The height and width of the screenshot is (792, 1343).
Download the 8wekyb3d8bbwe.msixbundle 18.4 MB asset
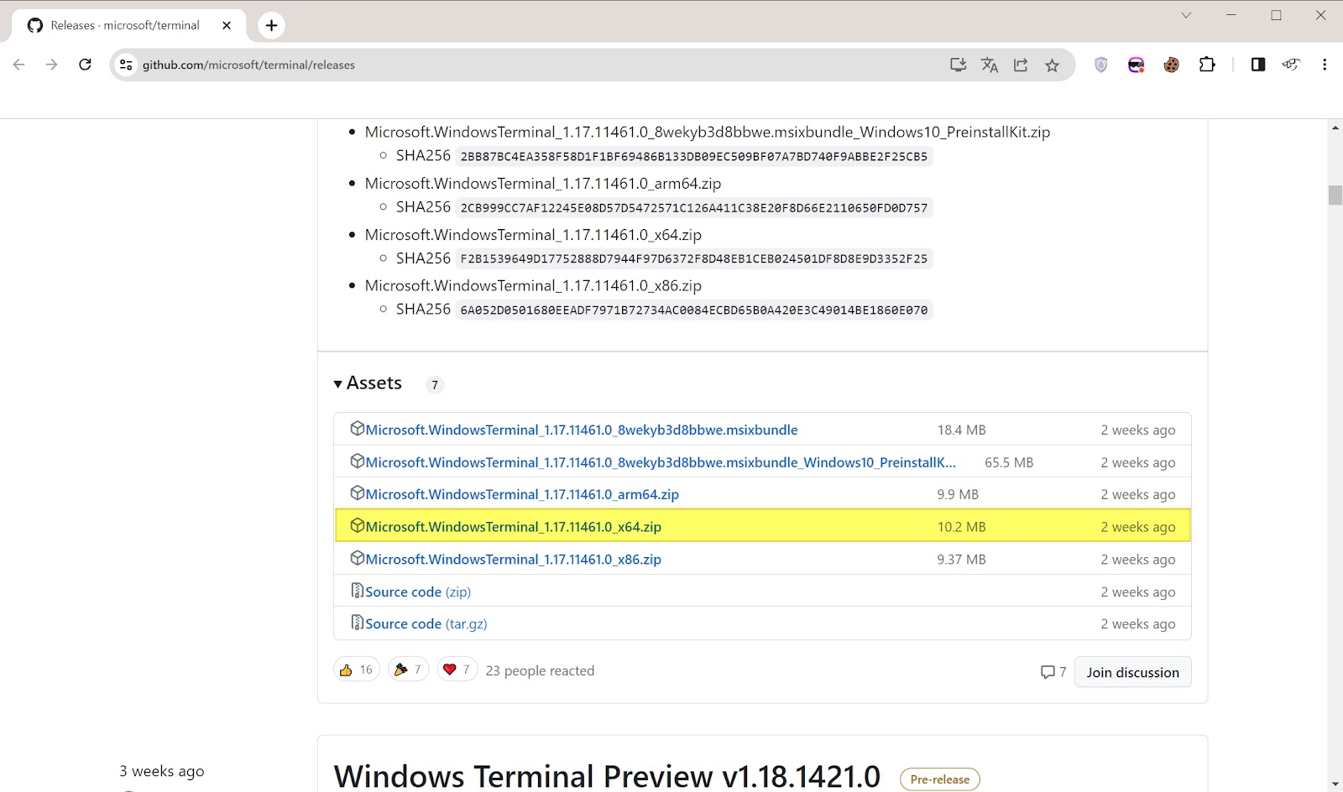tap(582, 430)
